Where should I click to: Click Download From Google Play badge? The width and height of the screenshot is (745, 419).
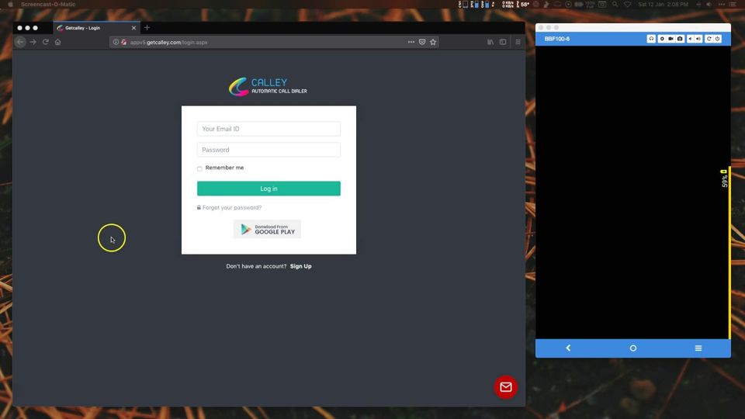[267, 229]
